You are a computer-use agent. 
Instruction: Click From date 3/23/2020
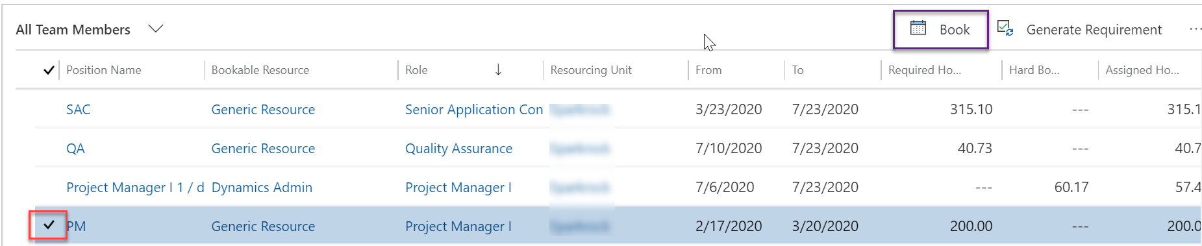(x=729, y=109)
